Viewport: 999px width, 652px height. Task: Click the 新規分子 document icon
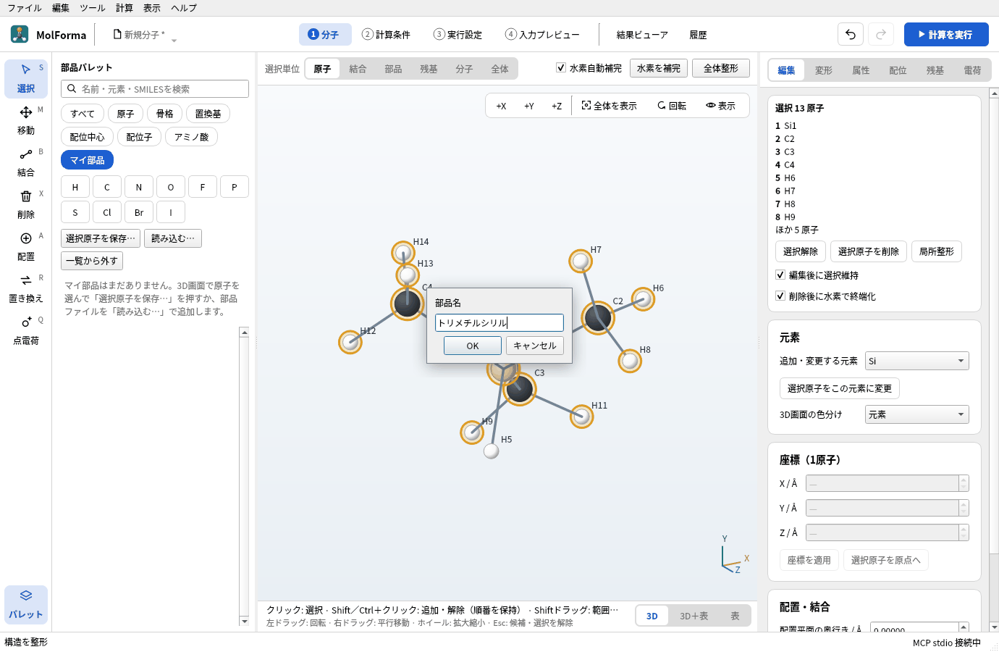[x=117, y=34]
